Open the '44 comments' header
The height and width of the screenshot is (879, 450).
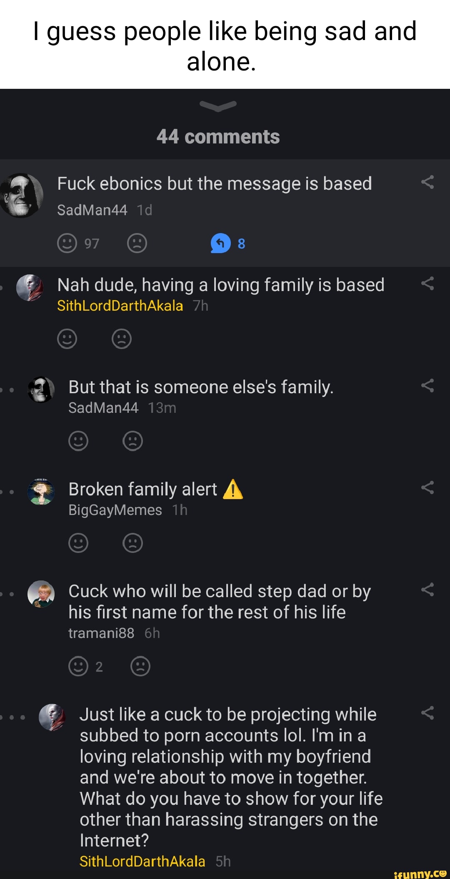coord(218,137)
